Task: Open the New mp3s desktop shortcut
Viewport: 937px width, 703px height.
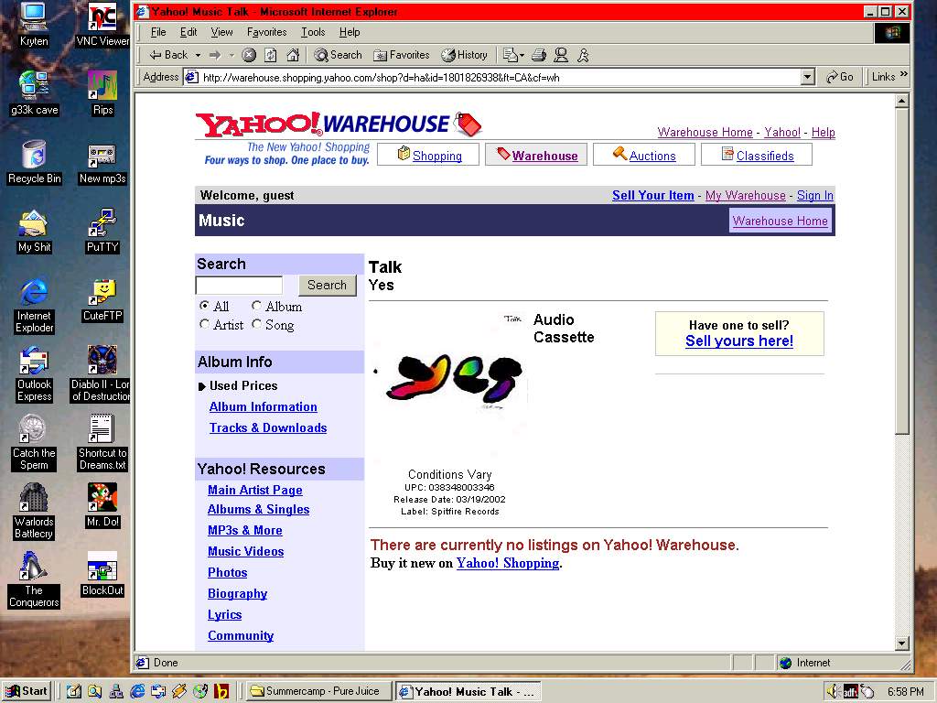Action: [x=102, y=162]
